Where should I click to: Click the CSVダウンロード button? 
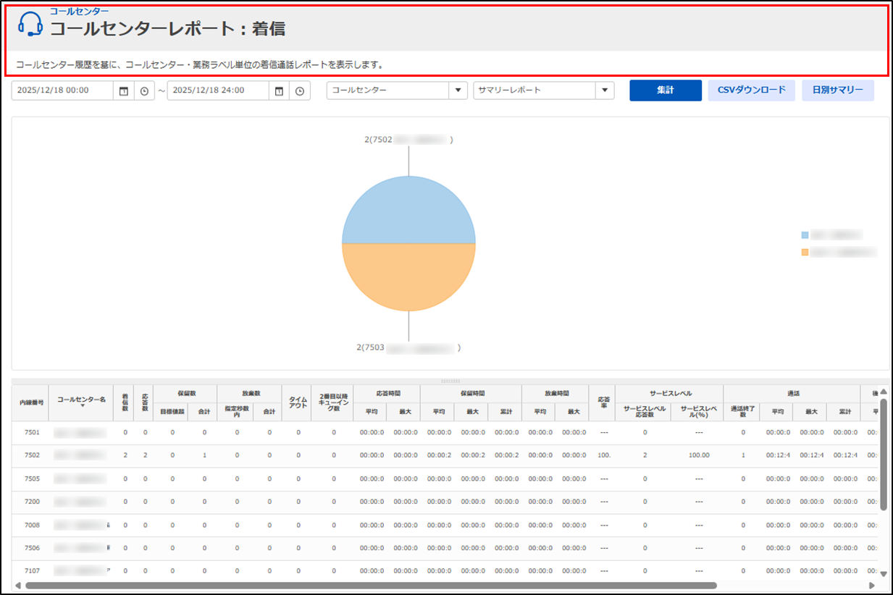pyautogui.click(x=751, y=90)
